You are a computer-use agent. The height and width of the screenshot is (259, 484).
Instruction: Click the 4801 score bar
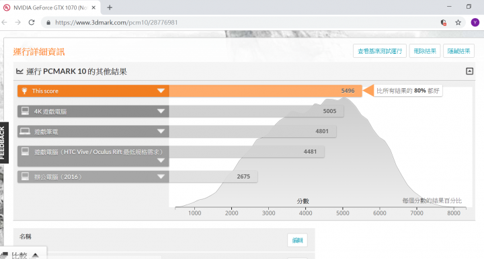[253, 131]
